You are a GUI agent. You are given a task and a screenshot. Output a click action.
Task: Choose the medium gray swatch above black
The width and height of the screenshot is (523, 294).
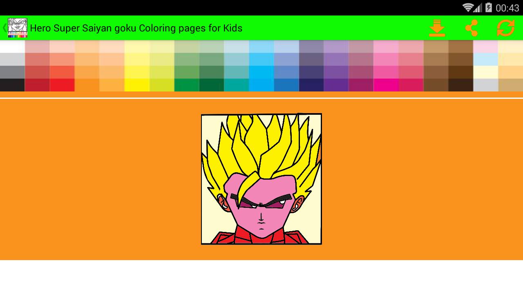tap(12, 72)
